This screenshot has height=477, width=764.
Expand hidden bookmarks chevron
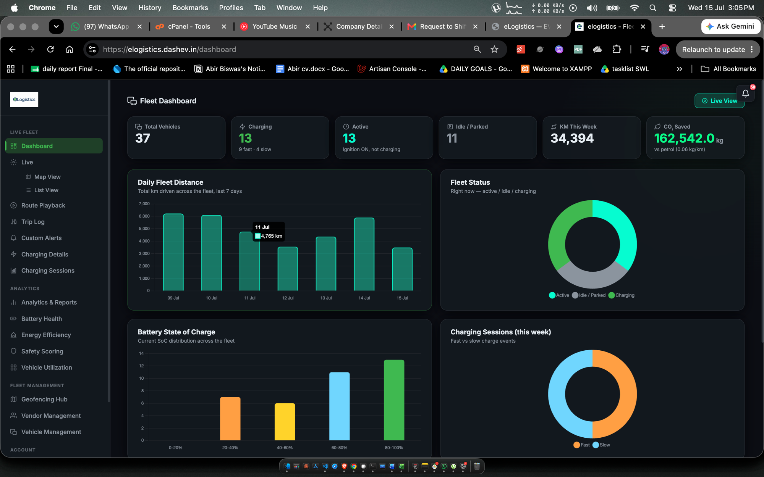(679, 69)
